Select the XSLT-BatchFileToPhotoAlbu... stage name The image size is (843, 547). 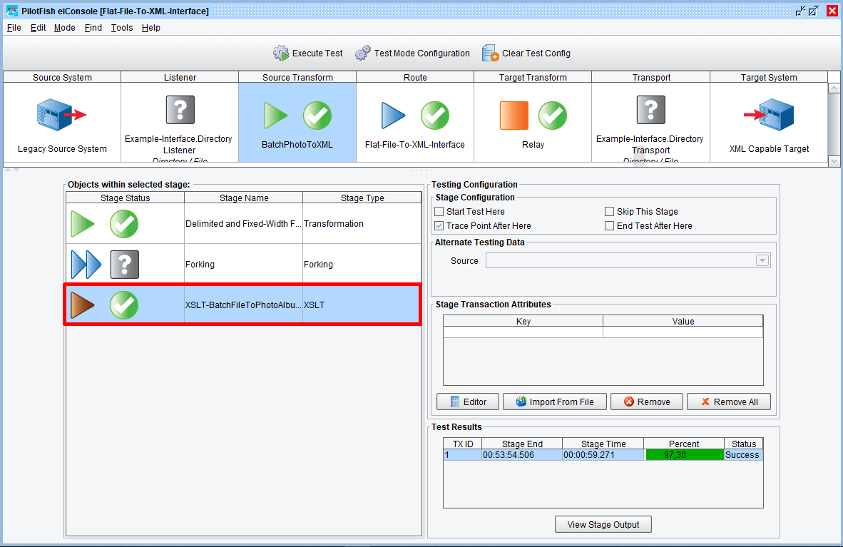[243, 305]
